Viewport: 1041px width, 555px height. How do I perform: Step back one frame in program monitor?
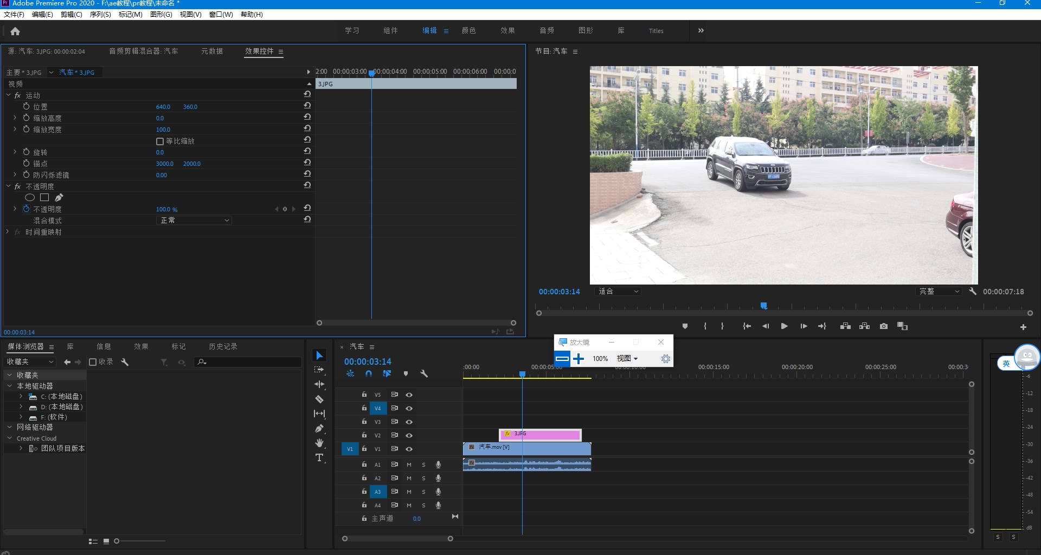point(766,326)
